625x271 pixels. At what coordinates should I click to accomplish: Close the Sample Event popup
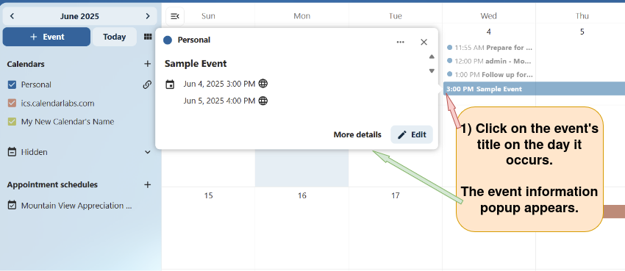point(424,42)
